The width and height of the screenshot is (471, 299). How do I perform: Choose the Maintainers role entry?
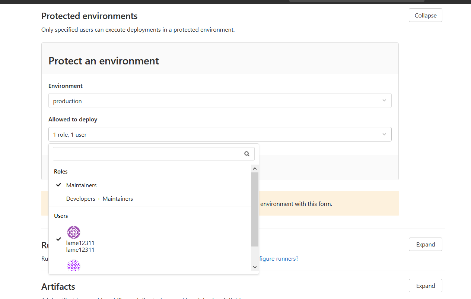coord(81,185)
